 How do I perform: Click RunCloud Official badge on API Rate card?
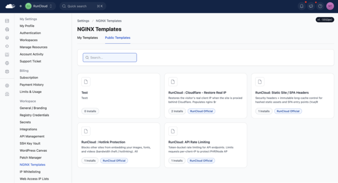[201, 161]
